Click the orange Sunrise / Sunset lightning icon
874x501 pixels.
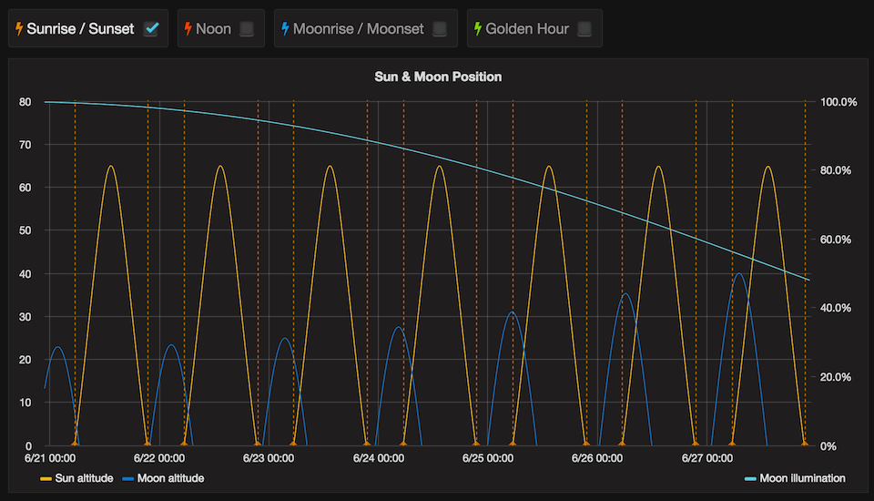[x=19, y=29]
